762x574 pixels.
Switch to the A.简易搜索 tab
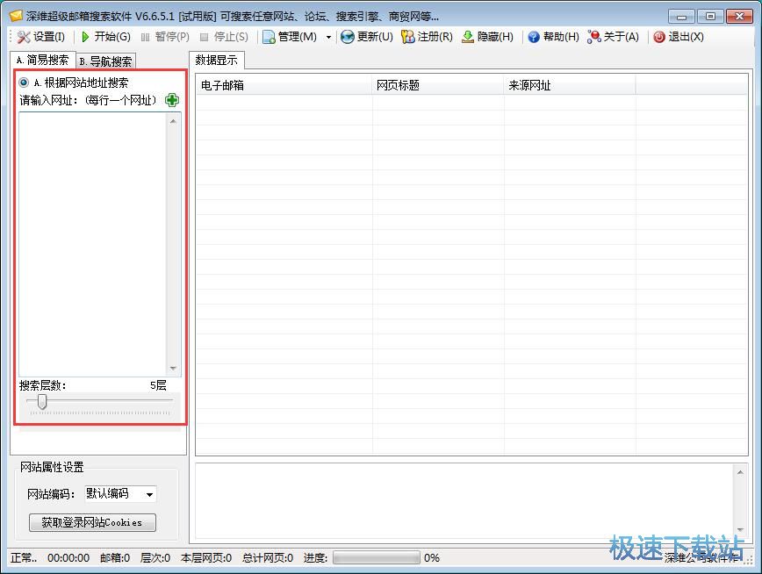pos(43,61)
